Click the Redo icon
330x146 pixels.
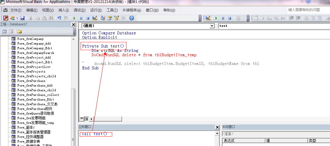[x=66, y=18]
